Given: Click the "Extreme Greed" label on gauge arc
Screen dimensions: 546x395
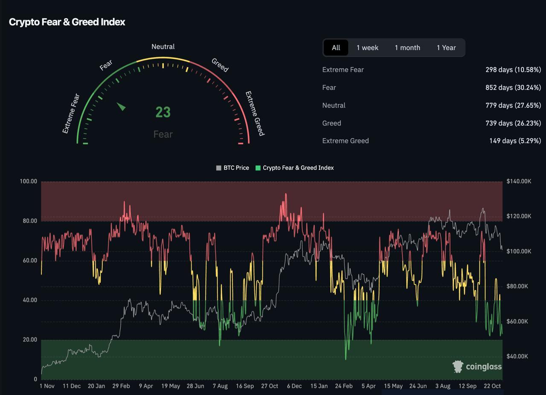Looking at the screenshot, I should click(x=255, y=113).
